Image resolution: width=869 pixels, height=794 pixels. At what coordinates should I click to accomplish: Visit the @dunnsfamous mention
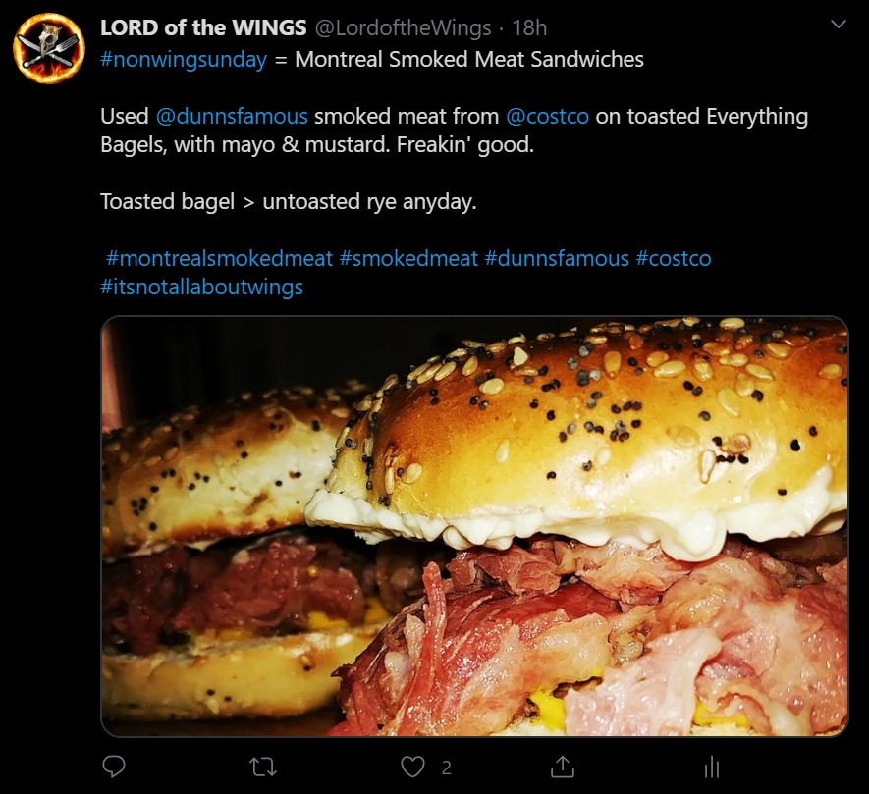pyautogui.click(x=232, y=117)
